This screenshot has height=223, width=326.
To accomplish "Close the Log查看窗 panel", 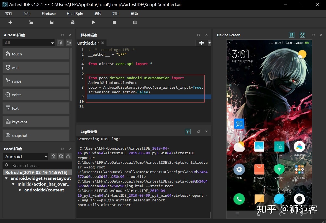I will pyautogui.click(x=206, y=132).
